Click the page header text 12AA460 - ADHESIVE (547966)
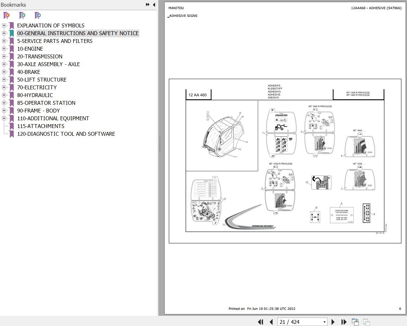The height and width of the screenshot is (326, 407). coord(376,8)
